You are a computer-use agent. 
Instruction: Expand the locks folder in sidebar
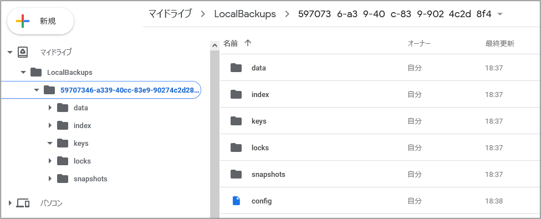click(50, 161)
